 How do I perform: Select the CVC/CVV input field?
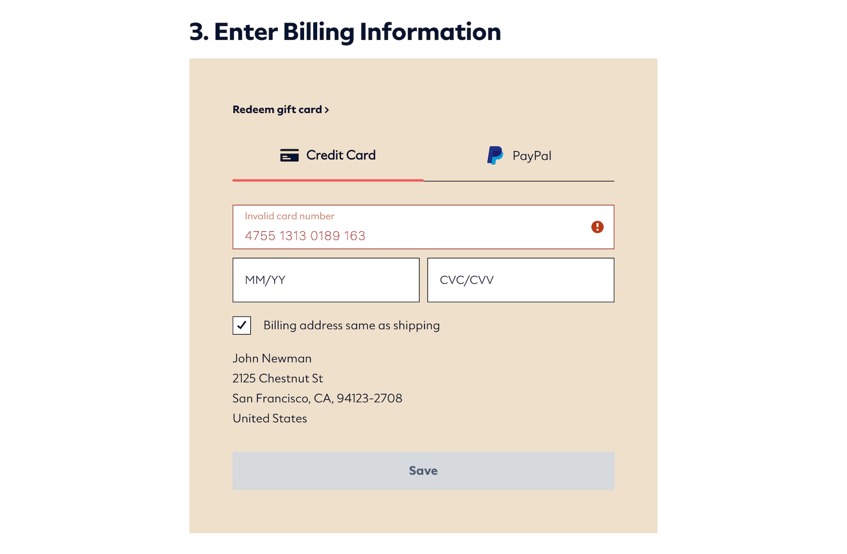520,280
